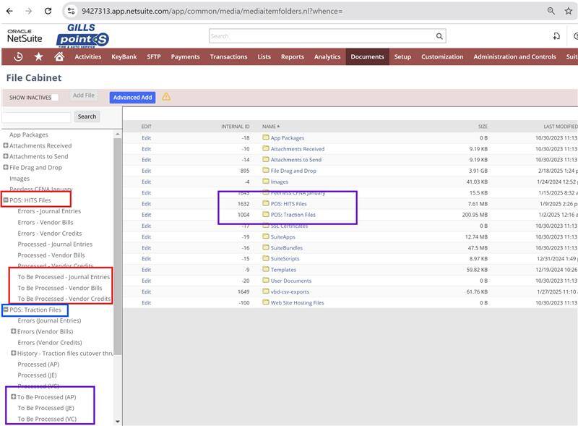This screenshot has width=578, height=426.
Task: Open the Activities menu
Action: [87, 57]
